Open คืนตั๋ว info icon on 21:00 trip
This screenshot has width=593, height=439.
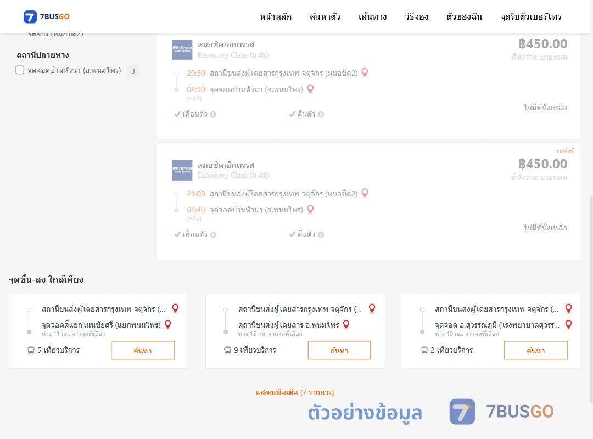tap(321, 234)
